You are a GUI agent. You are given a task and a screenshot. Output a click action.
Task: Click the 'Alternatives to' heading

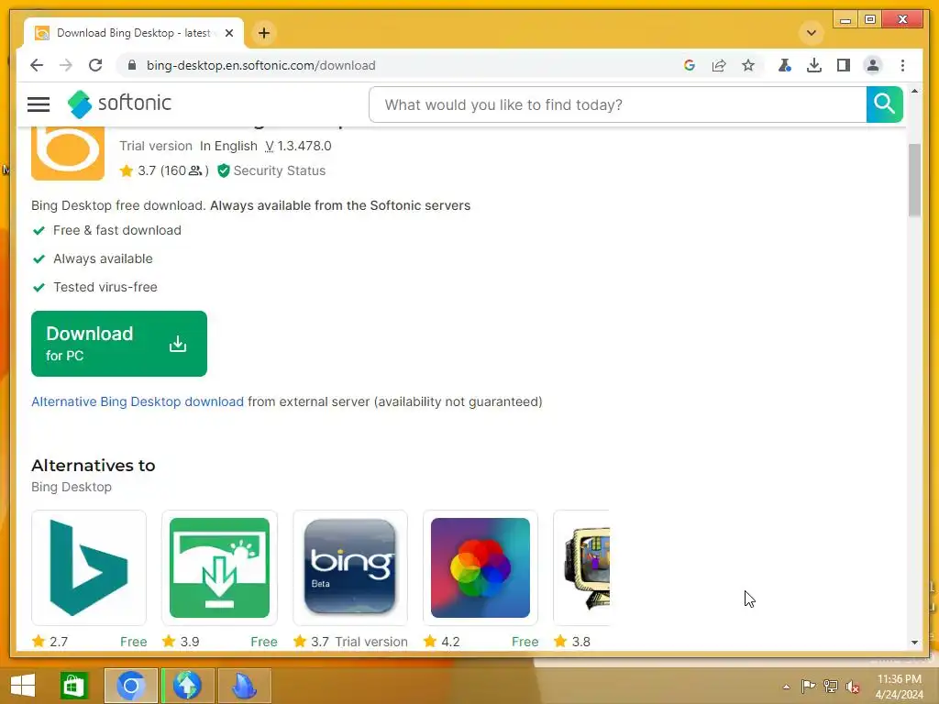(x=93, y=466)
